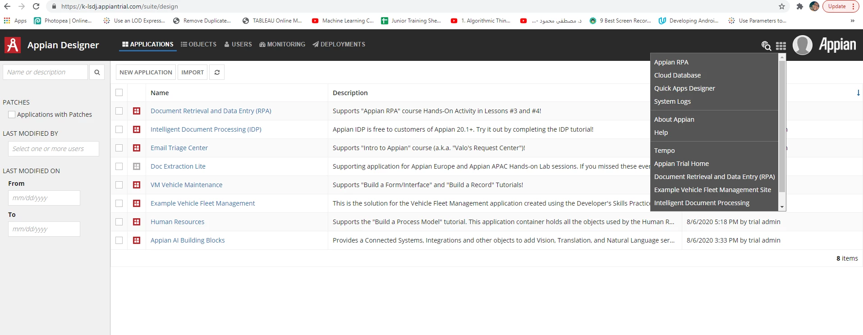Viewport: 863px width, 335px height.
Task: Click the refresh icon next to IMPORT
Action: click(x=217, y=72)
